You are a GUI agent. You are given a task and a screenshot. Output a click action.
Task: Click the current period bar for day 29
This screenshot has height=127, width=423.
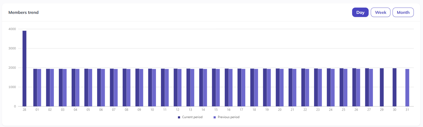tap(382, 87)
